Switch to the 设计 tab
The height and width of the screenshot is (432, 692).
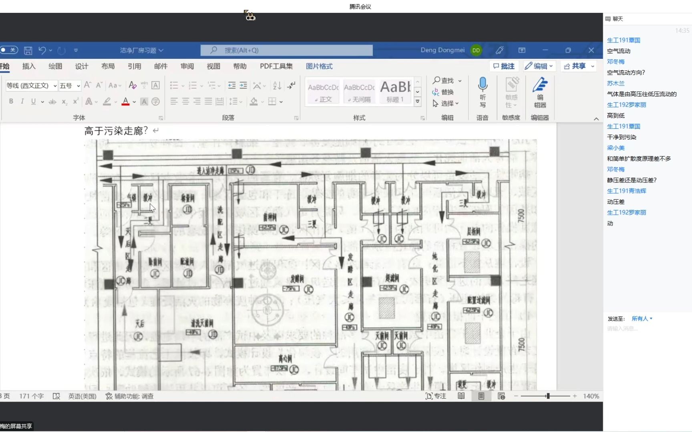82,66
